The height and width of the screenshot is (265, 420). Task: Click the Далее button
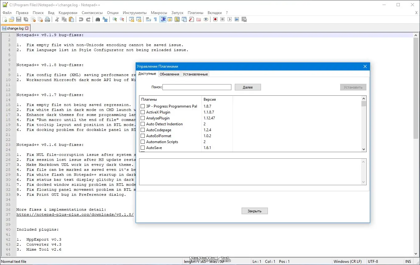click(248, 87)
